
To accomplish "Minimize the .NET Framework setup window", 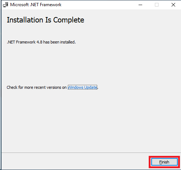I will tap(140, 5).
